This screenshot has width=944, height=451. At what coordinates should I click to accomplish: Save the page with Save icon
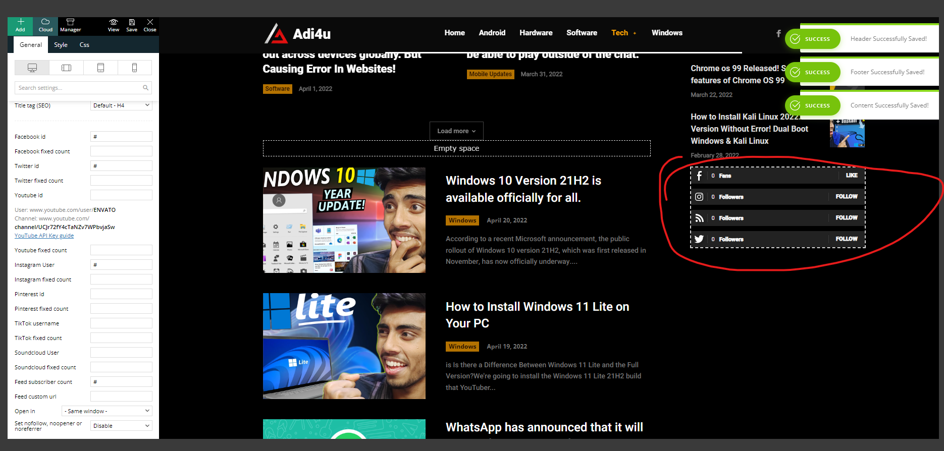tap(132, 26)
